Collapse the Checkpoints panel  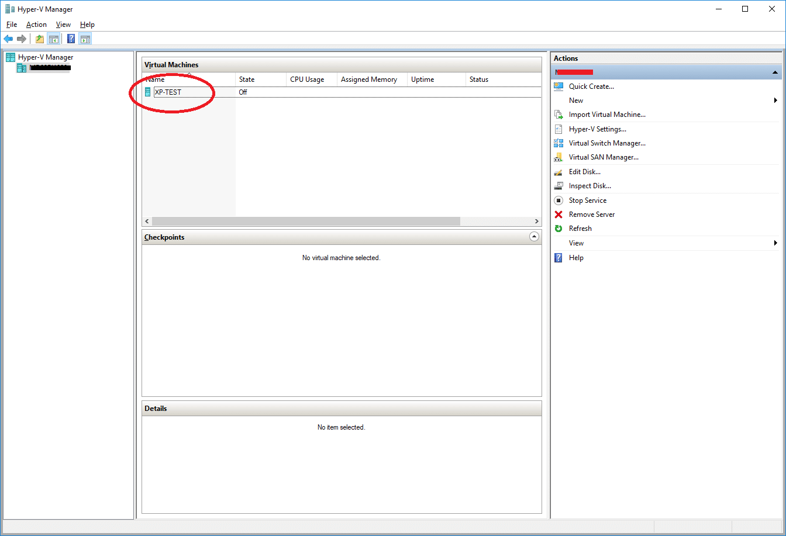tap(533, 237)
